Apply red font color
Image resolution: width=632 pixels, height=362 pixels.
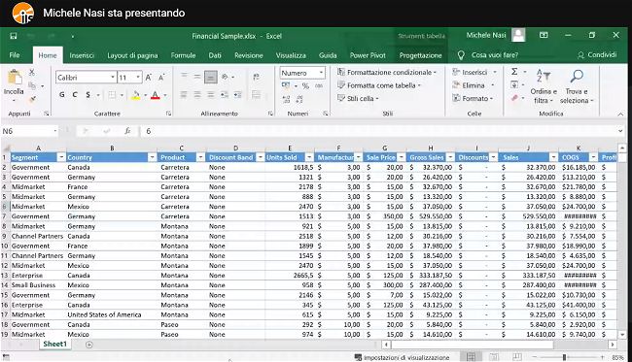click(156, 95)
